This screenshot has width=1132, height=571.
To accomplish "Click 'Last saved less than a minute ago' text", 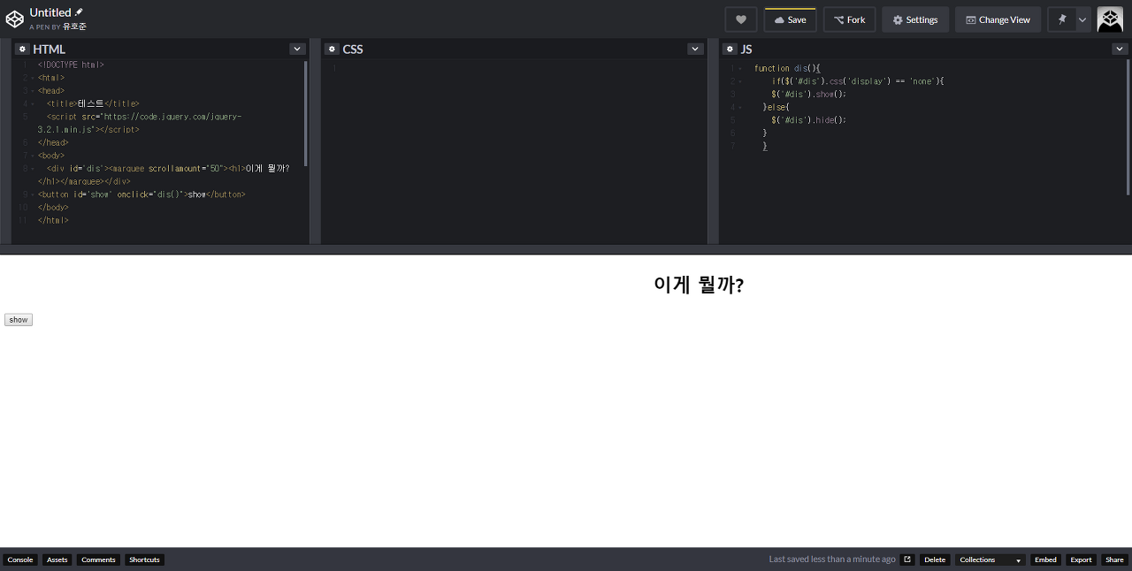I will tap(832, 560).
